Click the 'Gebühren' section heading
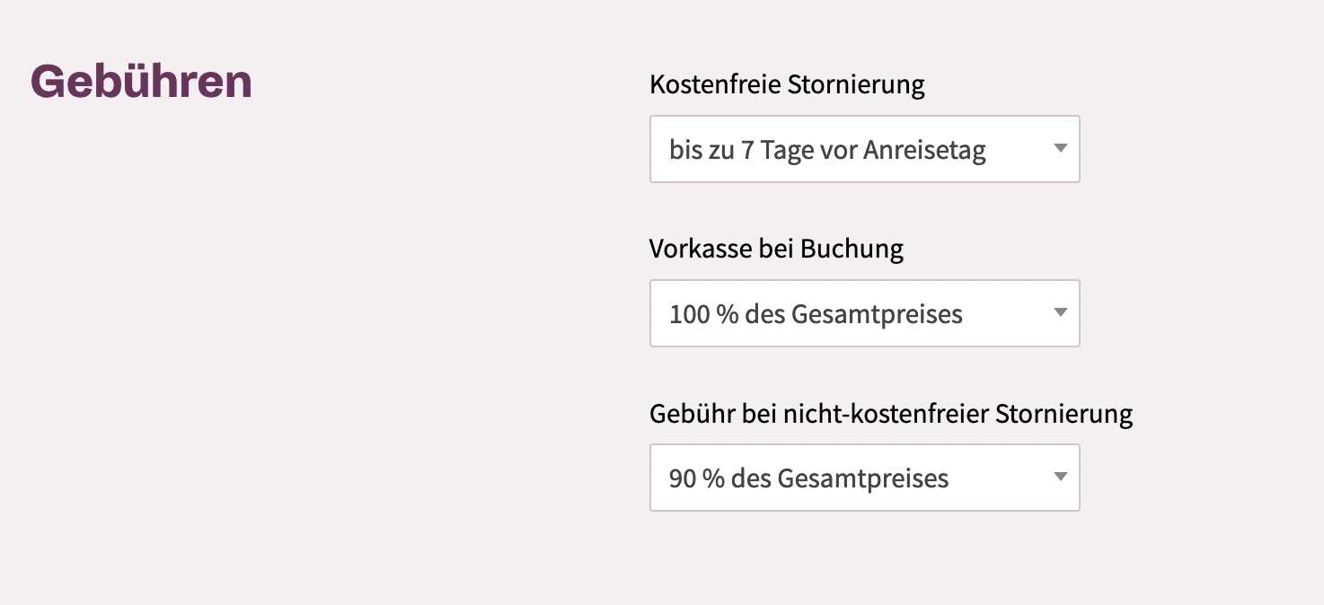 [x=141, y=83]
